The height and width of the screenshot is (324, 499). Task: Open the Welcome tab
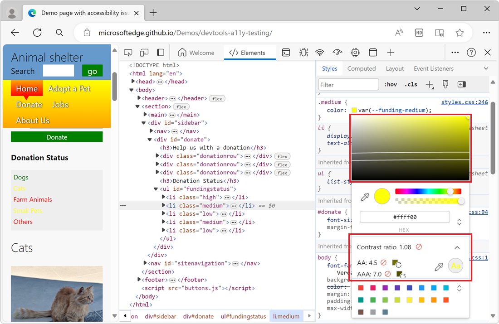197,52
